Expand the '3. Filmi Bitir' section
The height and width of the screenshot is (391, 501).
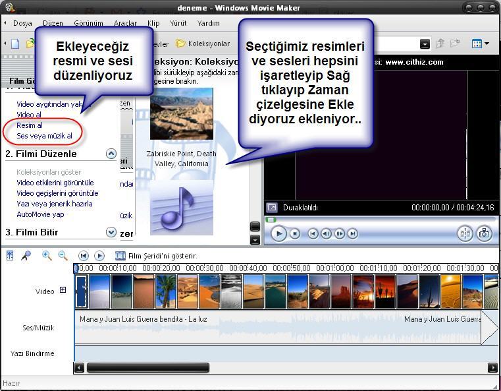pyautogui.click(x=111, y=232)
